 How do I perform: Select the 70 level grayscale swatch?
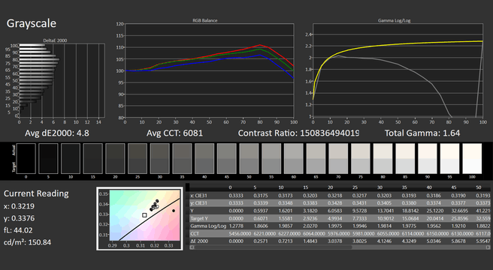(x=338, y=158)
